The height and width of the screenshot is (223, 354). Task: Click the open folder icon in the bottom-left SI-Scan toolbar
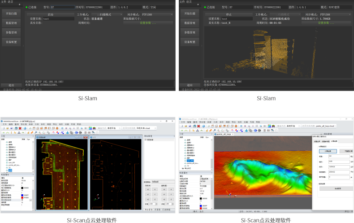coord(7,128)
